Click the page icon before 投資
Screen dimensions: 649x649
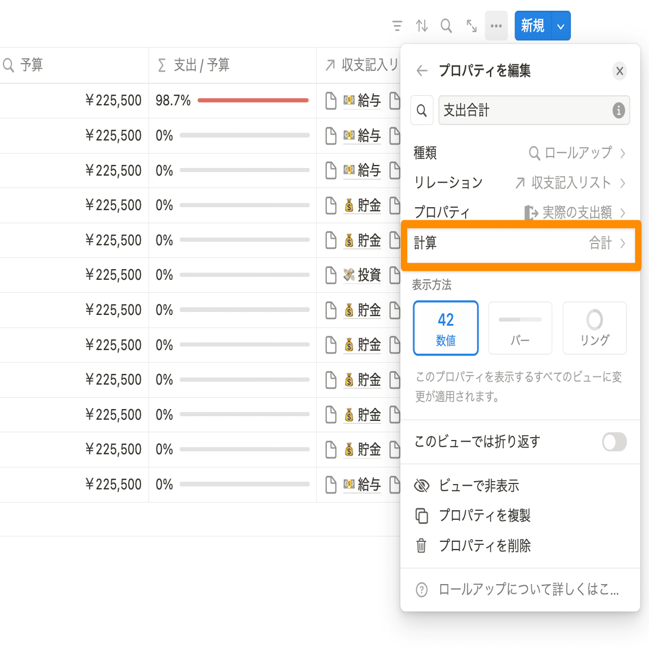330,275
